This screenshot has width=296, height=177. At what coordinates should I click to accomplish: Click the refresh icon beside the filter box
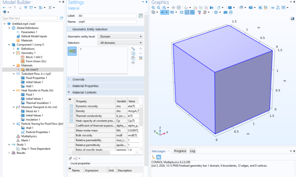tap(61, 18)
